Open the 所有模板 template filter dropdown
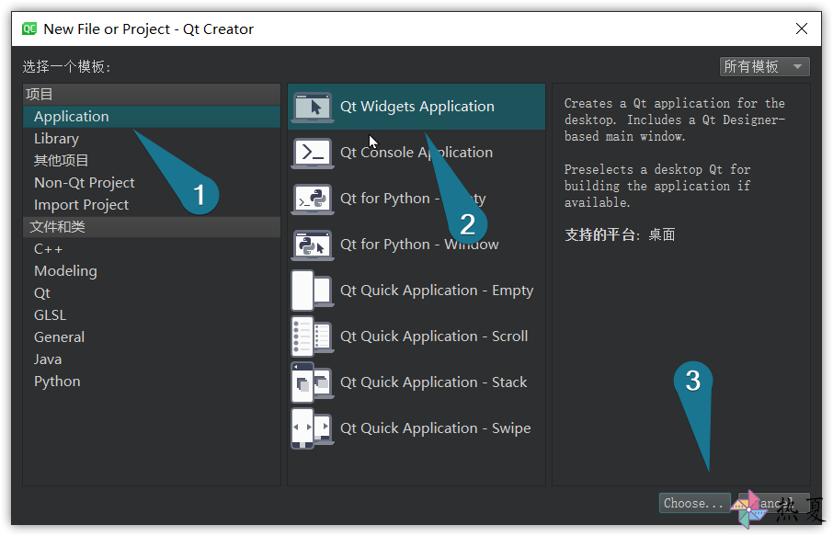833x536 pixels. click(x=764, y=66)
